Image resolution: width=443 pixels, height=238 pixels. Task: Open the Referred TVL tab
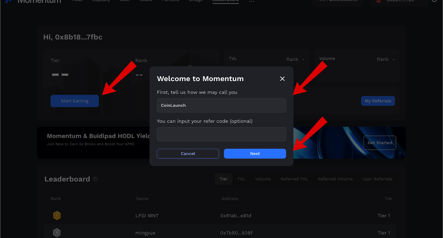(294, 179)
